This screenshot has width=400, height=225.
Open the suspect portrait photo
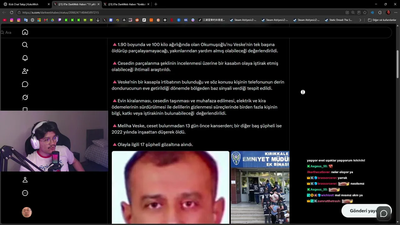tap(171, 187)
